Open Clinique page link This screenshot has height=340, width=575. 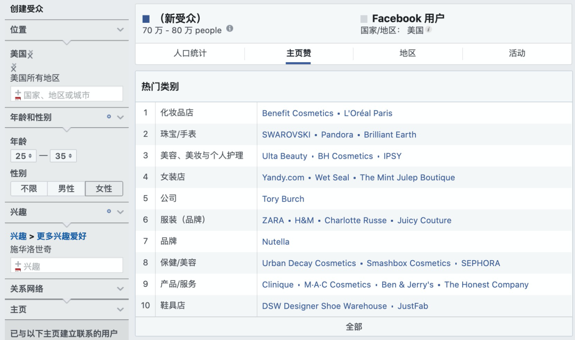(277, 285)
